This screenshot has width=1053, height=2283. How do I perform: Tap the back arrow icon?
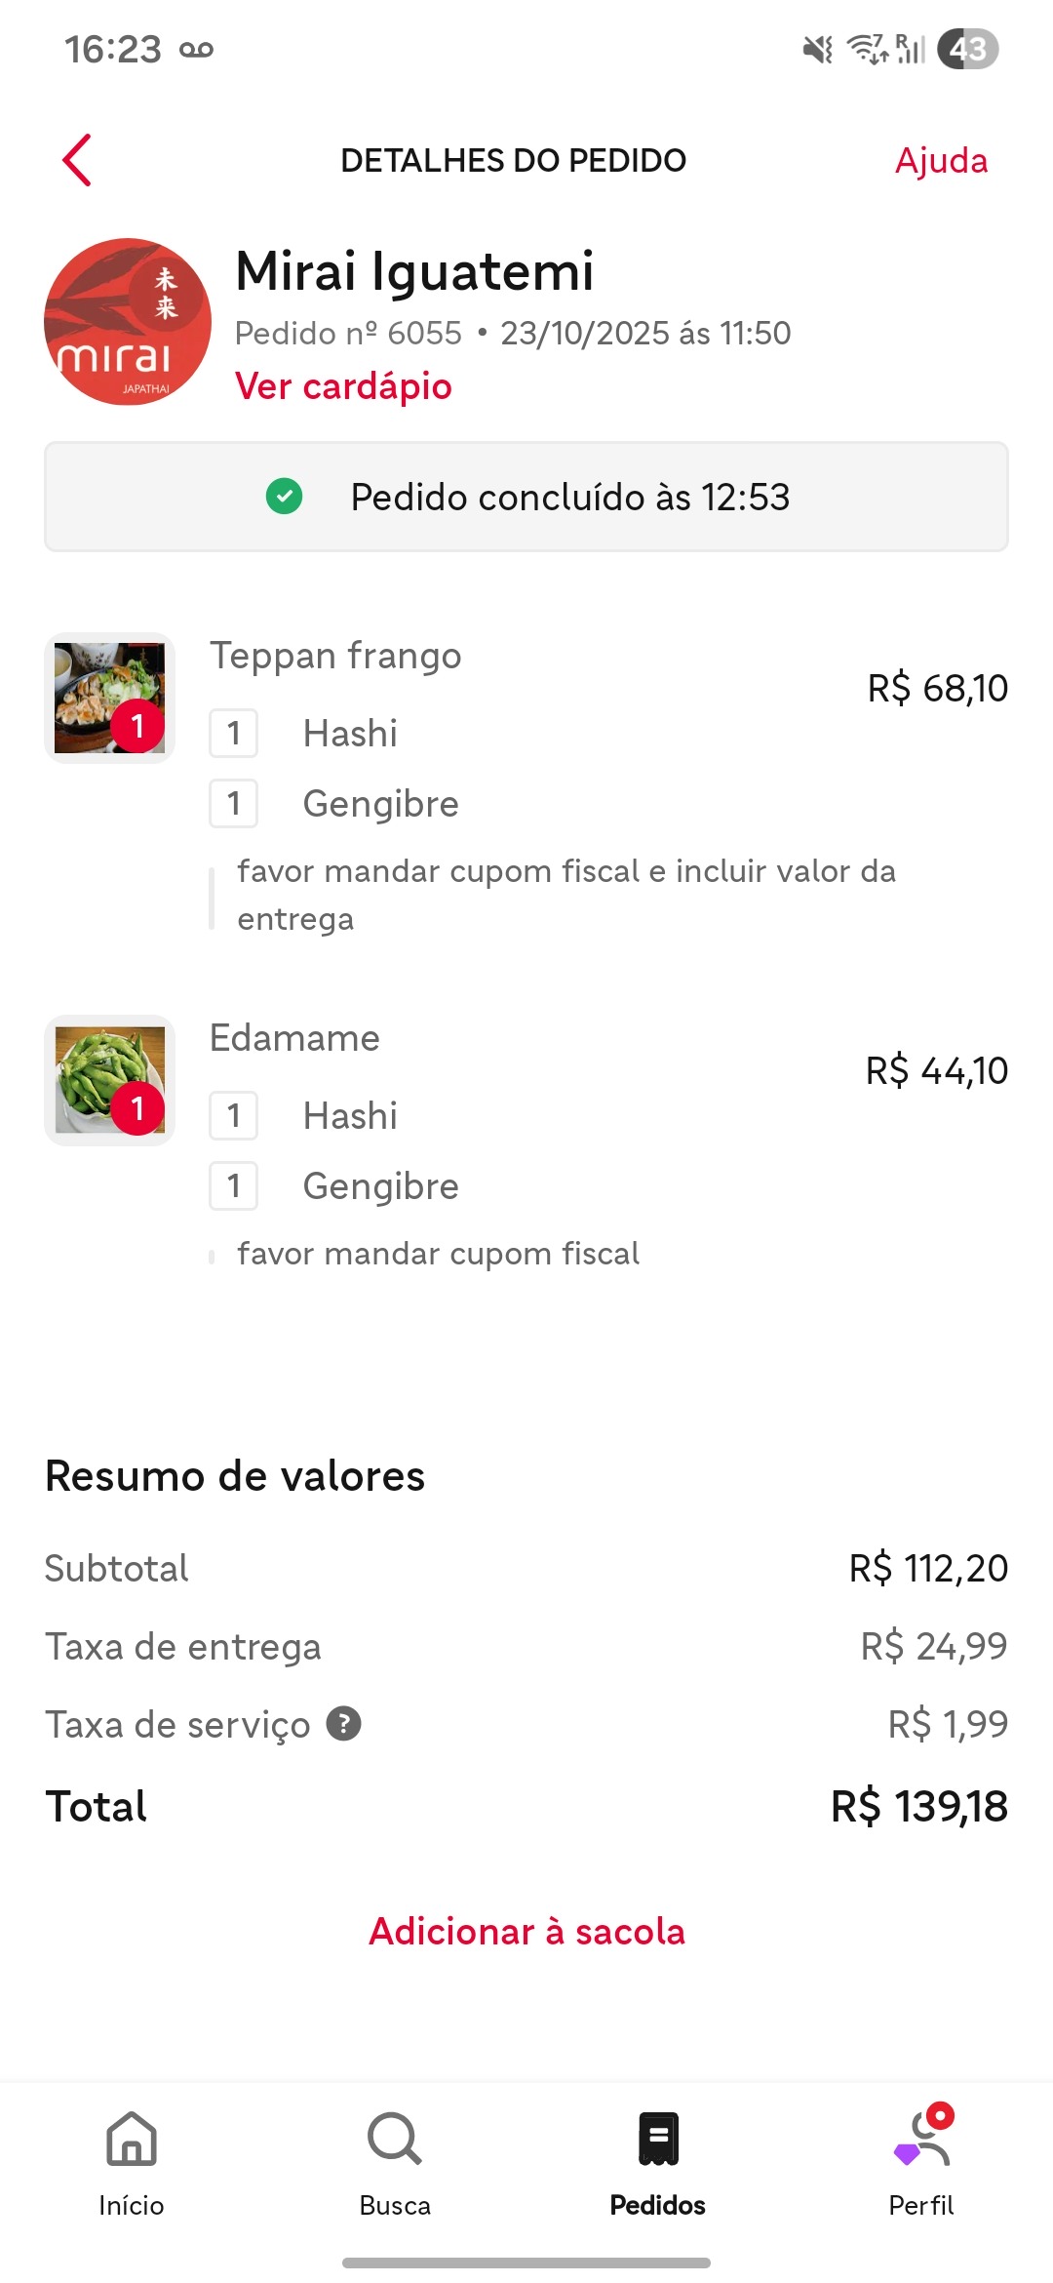(77, 160)
